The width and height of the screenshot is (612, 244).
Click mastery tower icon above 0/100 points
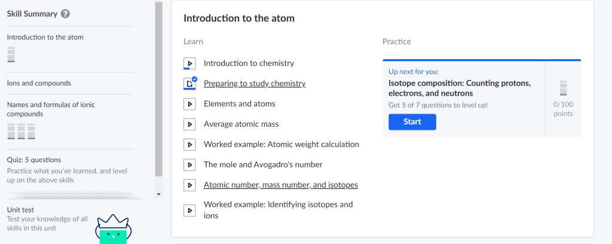coord(563,88)
